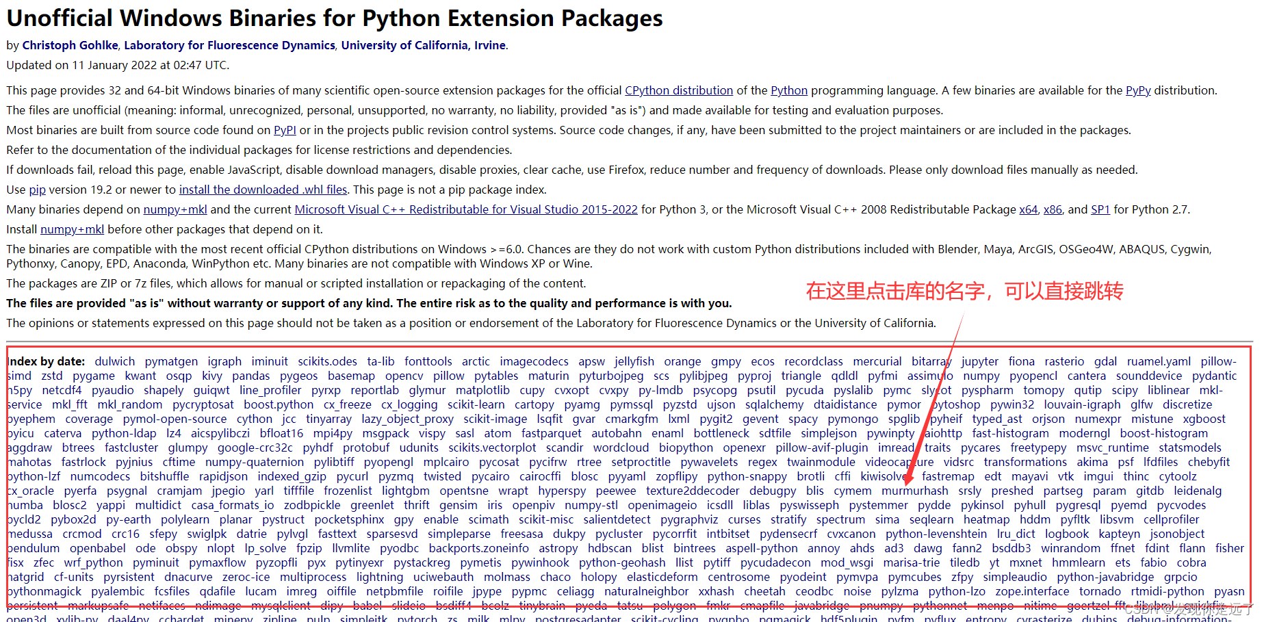The height and width of the screenshot is (622, 1264).
Task: Open Laboratory for Fluorescence Dynamics link
Action: [229, 45]
